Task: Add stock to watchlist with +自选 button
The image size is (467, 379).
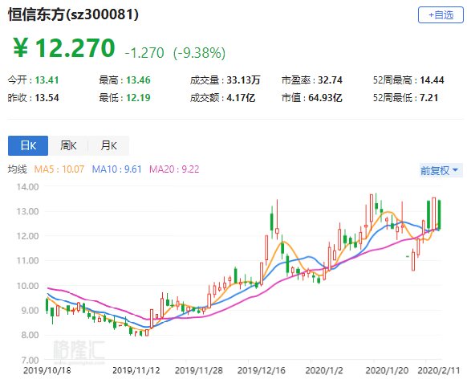Action: click(441, 15)
